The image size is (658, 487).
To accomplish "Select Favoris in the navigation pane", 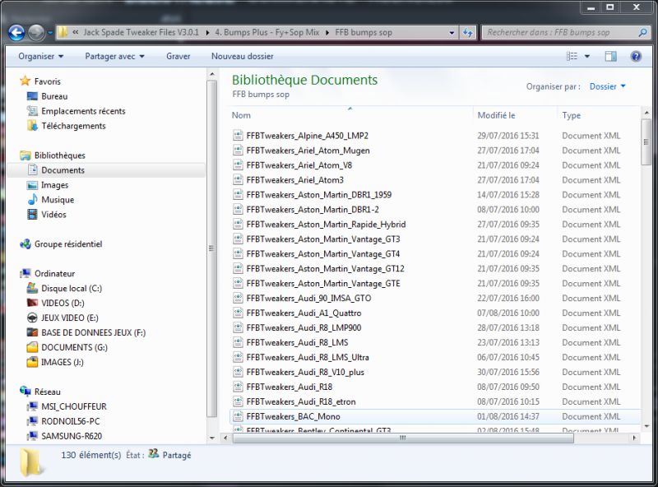I will 47,81.
